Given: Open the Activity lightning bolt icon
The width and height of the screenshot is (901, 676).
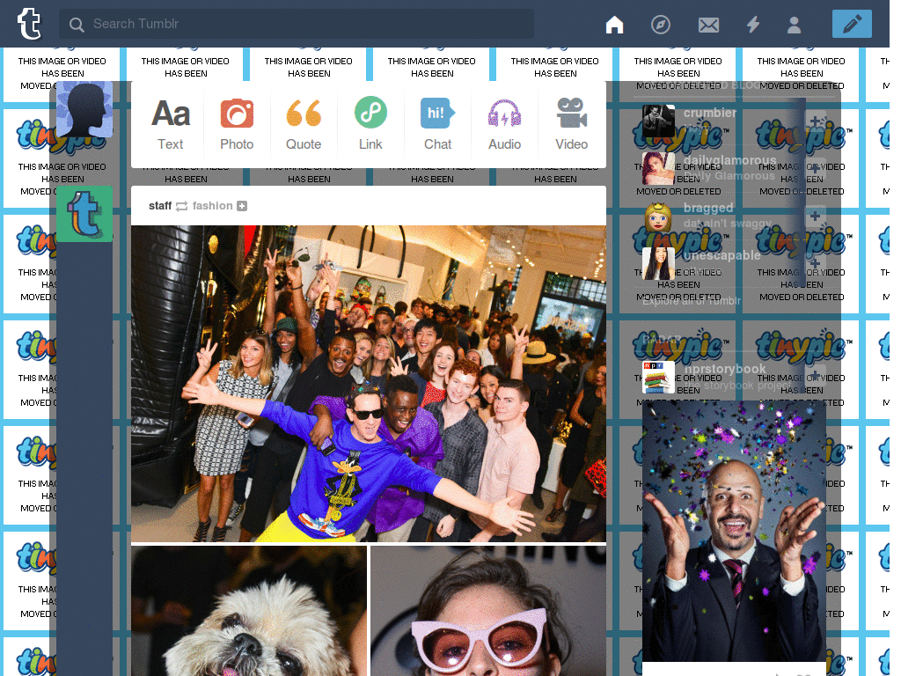Looking at the screenshot, I should click(x=753, y=25).
